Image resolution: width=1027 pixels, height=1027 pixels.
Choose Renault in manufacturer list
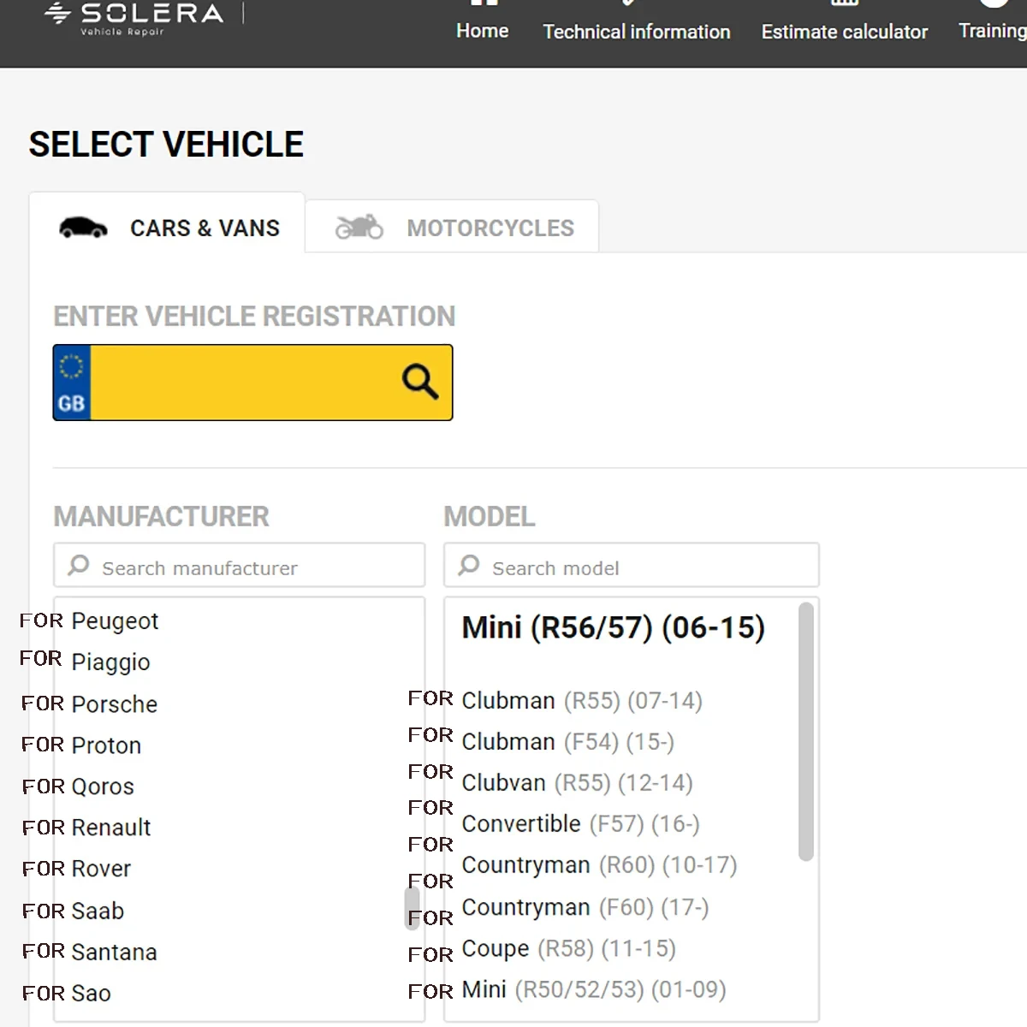pos(110,828)
